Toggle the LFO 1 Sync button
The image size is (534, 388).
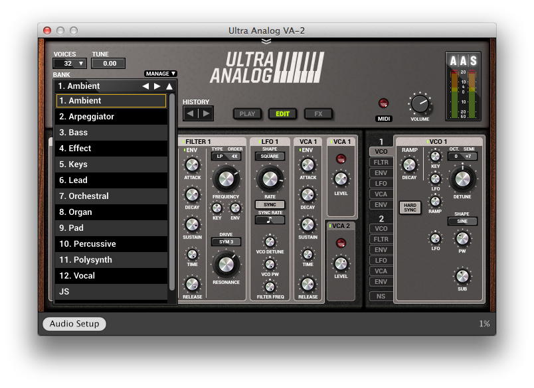tap(270, 204)
